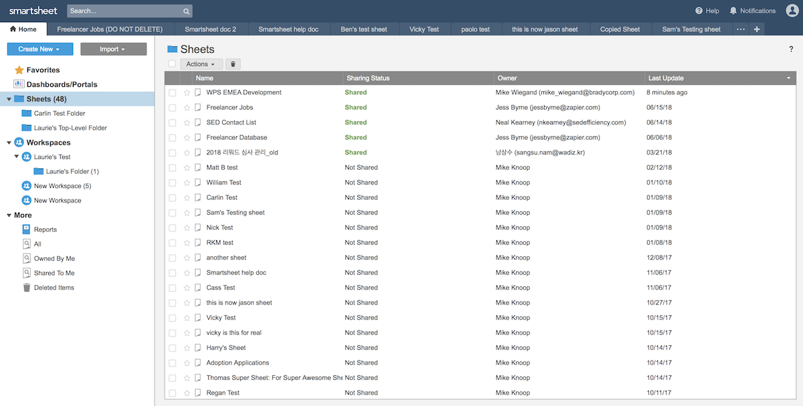Click in the Search input field
The width and height of the screenshot is (803, 406).
click(124, 11)
